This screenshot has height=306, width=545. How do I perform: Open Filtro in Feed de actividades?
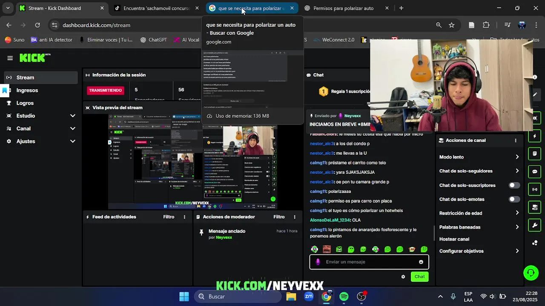click(x=169, y=217)
